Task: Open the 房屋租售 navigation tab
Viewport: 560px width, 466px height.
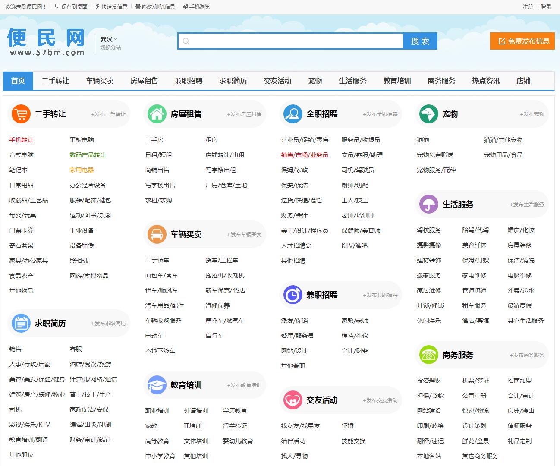Action: 144,81
